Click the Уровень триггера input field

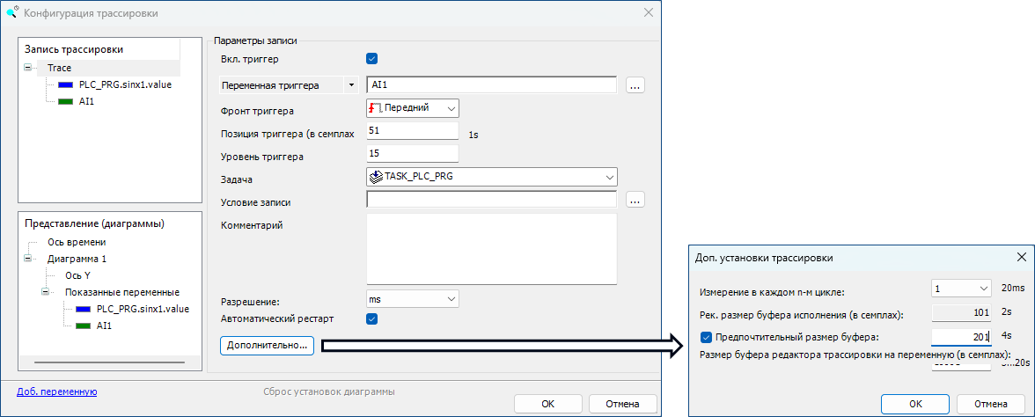(x=412, y=154)
